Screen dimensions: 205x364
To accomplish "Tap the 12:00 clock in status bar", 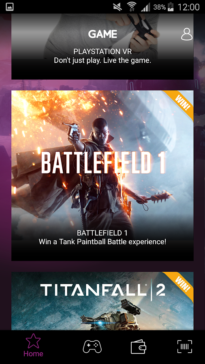I will click(x=188, y=7).
